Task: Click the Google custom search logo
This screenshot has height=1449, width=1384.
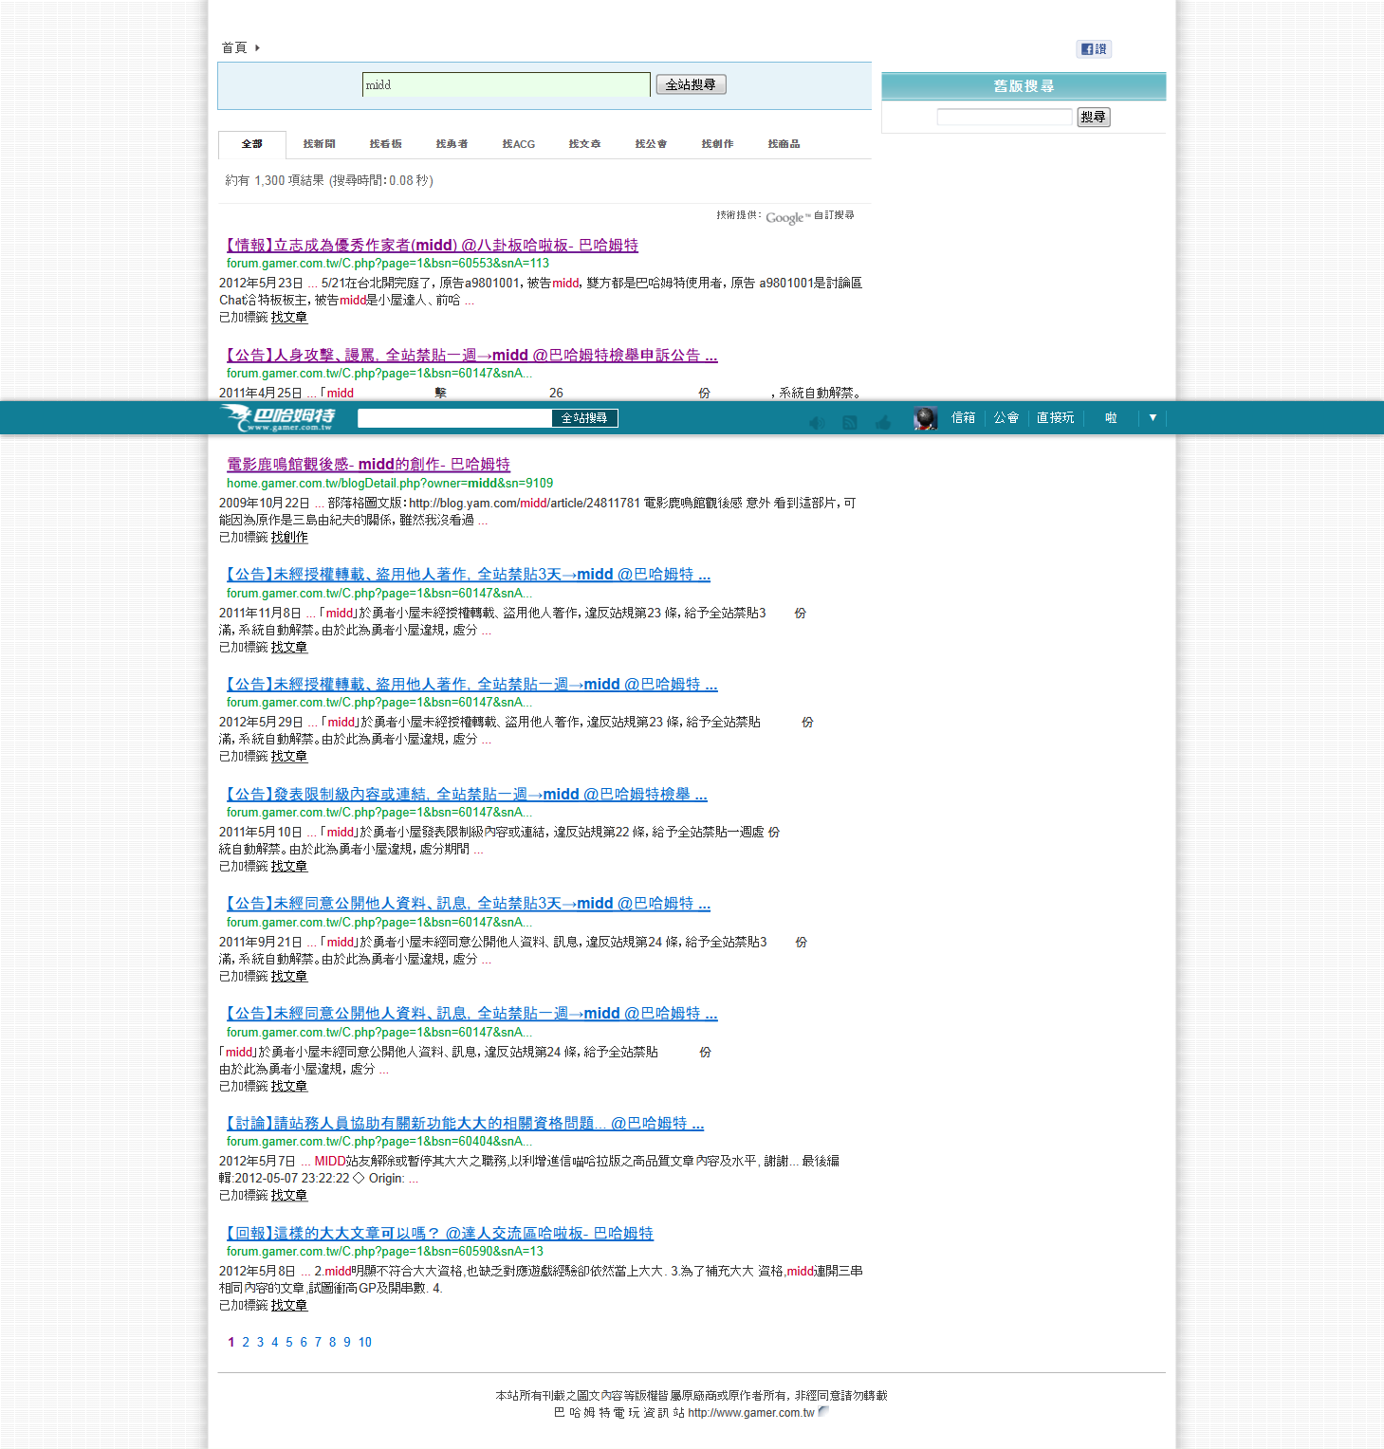Action: pos(787,217)
